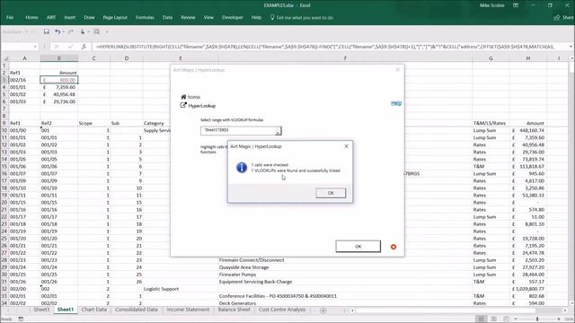Open the Review ribbon tab
The width and height of the screenshot is (575, 323).
[x=188, y=17]
